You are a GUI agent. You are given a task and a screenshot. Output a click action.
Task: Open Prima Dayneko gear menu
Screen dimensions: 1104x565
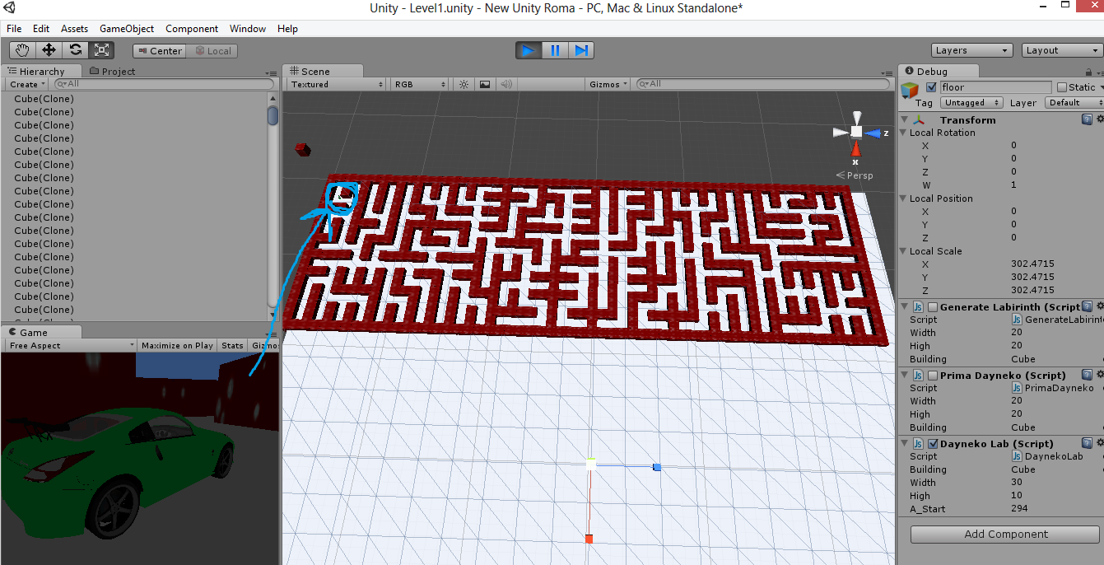[x=1100, y=375]
